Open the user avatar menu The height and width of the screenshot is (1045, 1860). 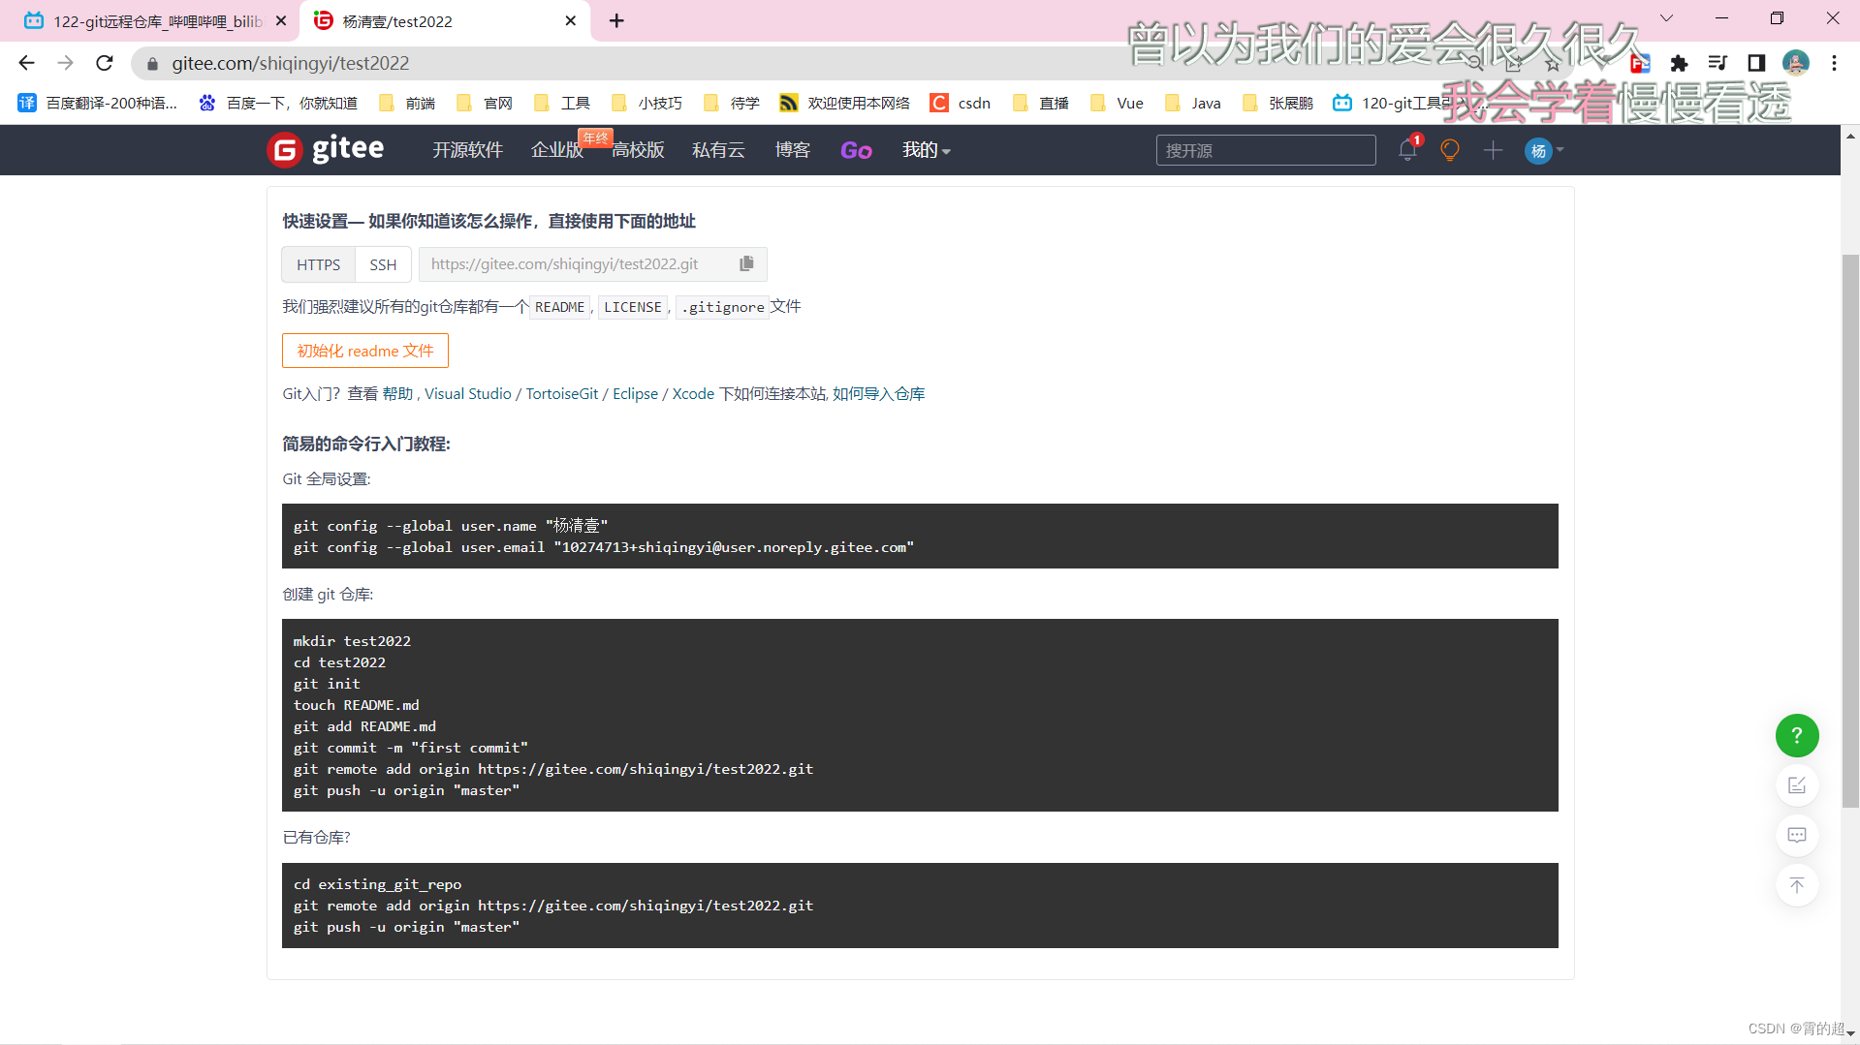point(1544,150)
